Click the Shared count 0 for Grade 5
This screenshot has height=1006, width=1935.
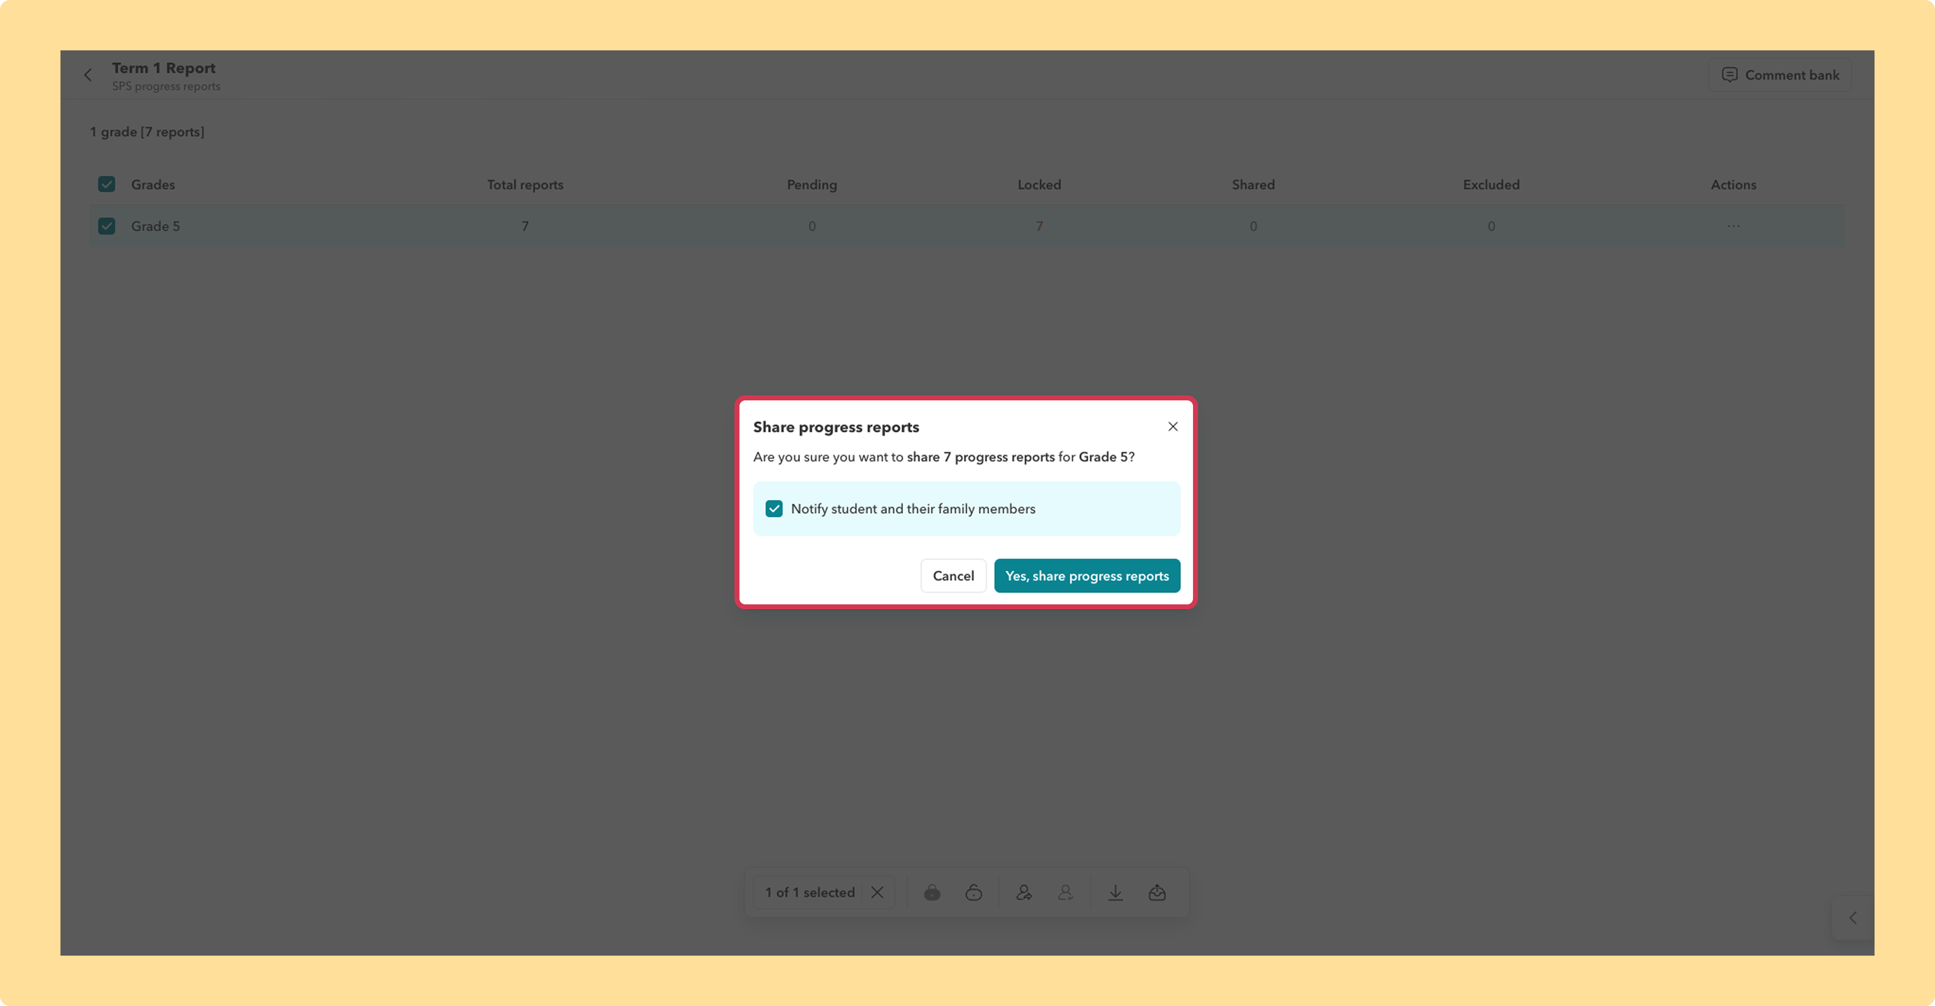point(1253,226)
